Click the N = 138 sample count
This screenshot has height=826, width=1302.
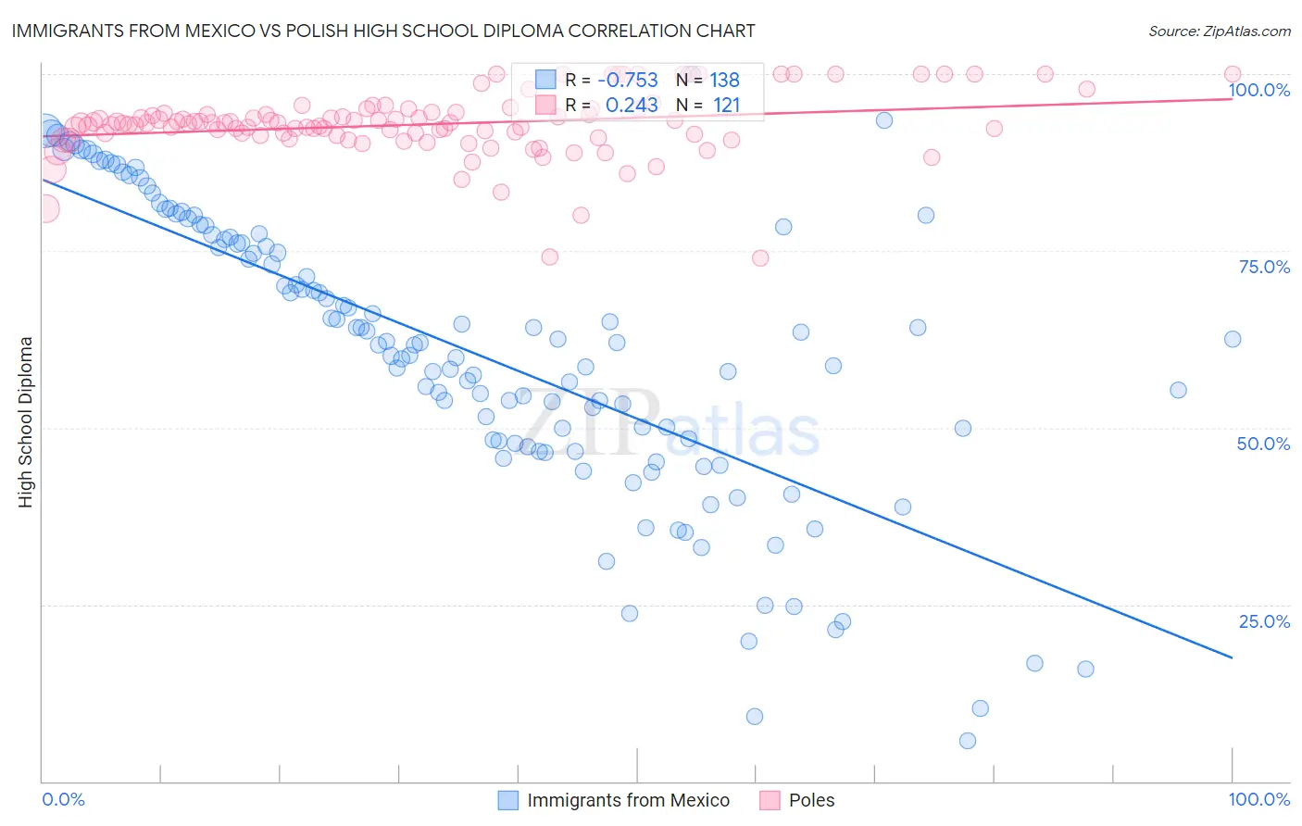707,81
